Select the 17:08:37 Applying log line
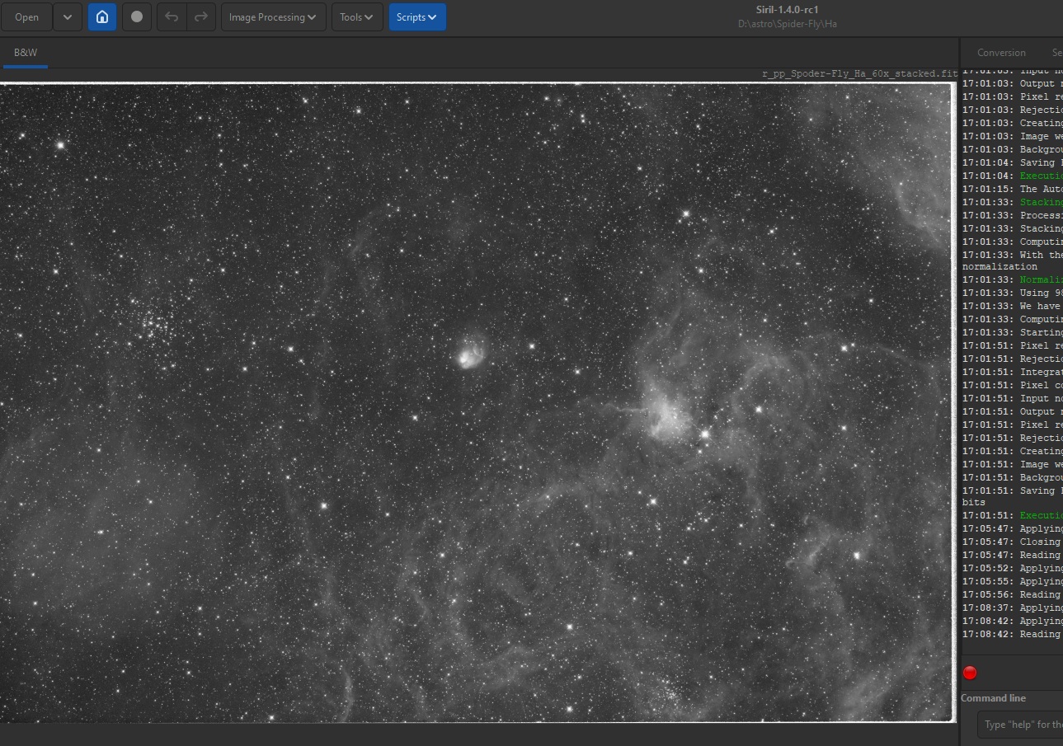The width and height of the screenshot is (1063, 746). point(1012,608)
